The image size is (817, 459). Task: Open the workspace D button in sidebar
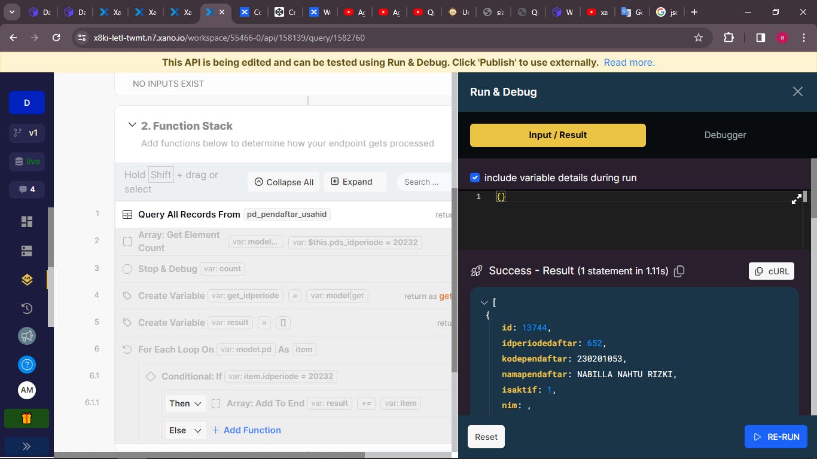click(27, 103)
